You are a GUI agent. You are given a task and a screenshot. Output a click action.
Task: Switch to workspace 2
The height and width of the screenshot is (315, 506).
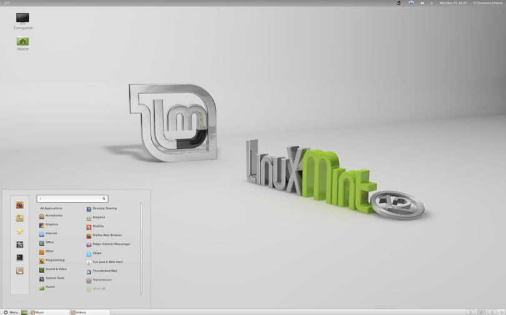[x=481, y=312]
